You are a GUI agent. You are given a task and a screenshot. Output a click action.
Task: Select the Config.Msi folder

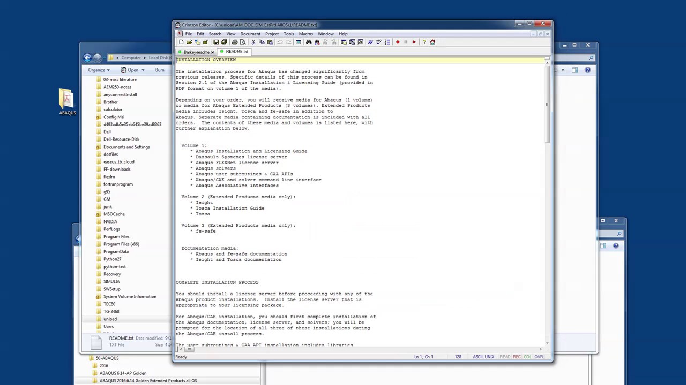(x=114, y=117)
